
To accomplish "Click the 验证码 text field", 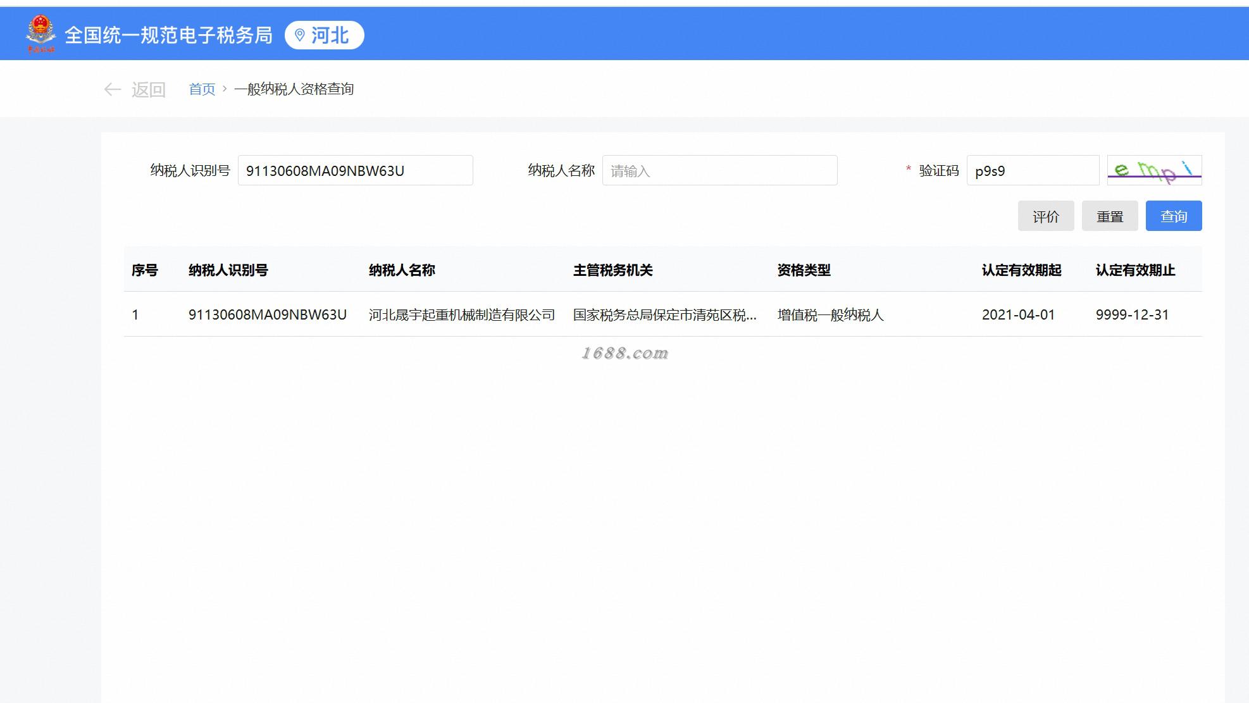I will pos(1032,171).
